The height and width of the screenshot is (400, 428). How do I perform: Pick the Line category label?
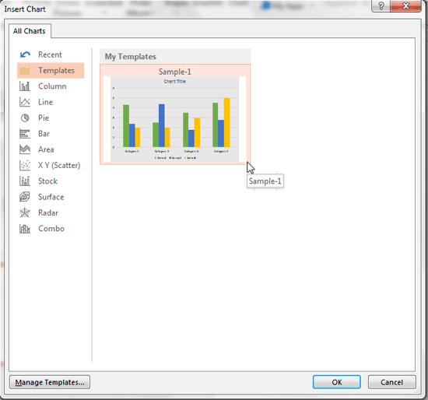click(x=45, y=102)
